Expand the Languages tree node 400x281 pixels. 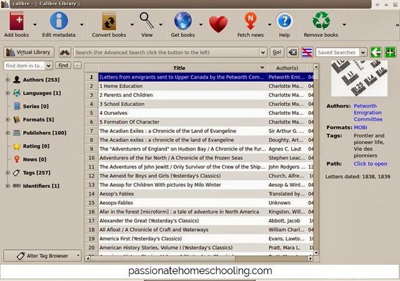click(7, 93)
